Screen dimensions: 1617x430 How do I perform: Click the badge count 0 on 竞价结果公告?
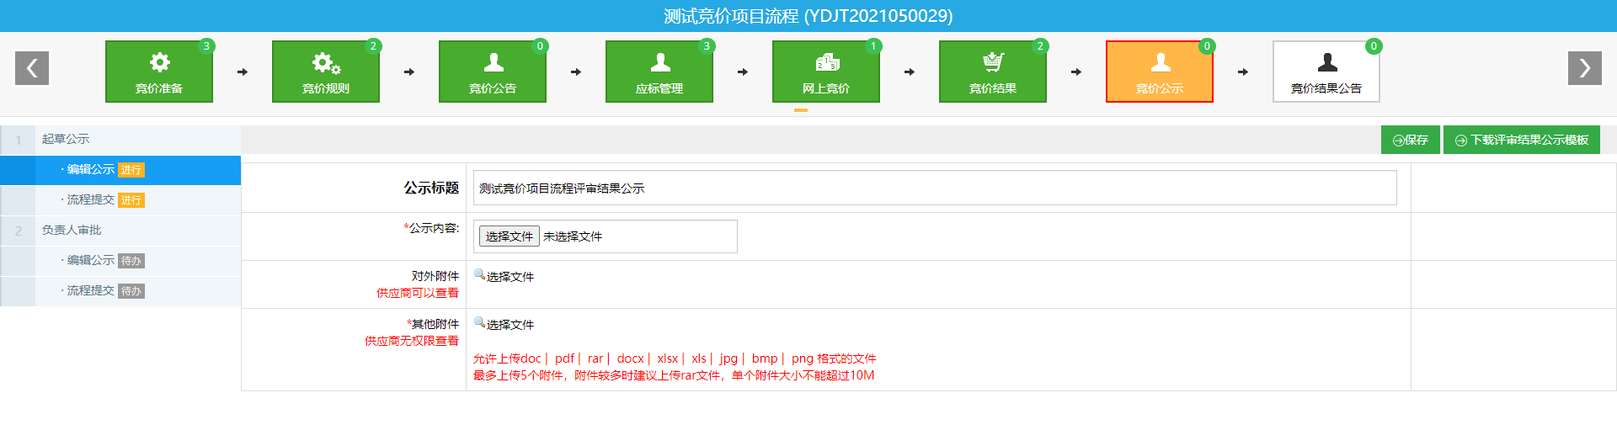[1374, 46]
